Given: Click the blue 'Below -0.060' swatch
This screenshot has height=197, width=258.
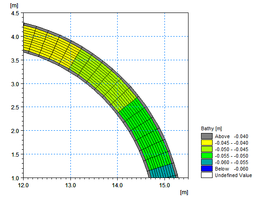Looking at the screenshot, I should pyautogui.click(x=207, y=169).
